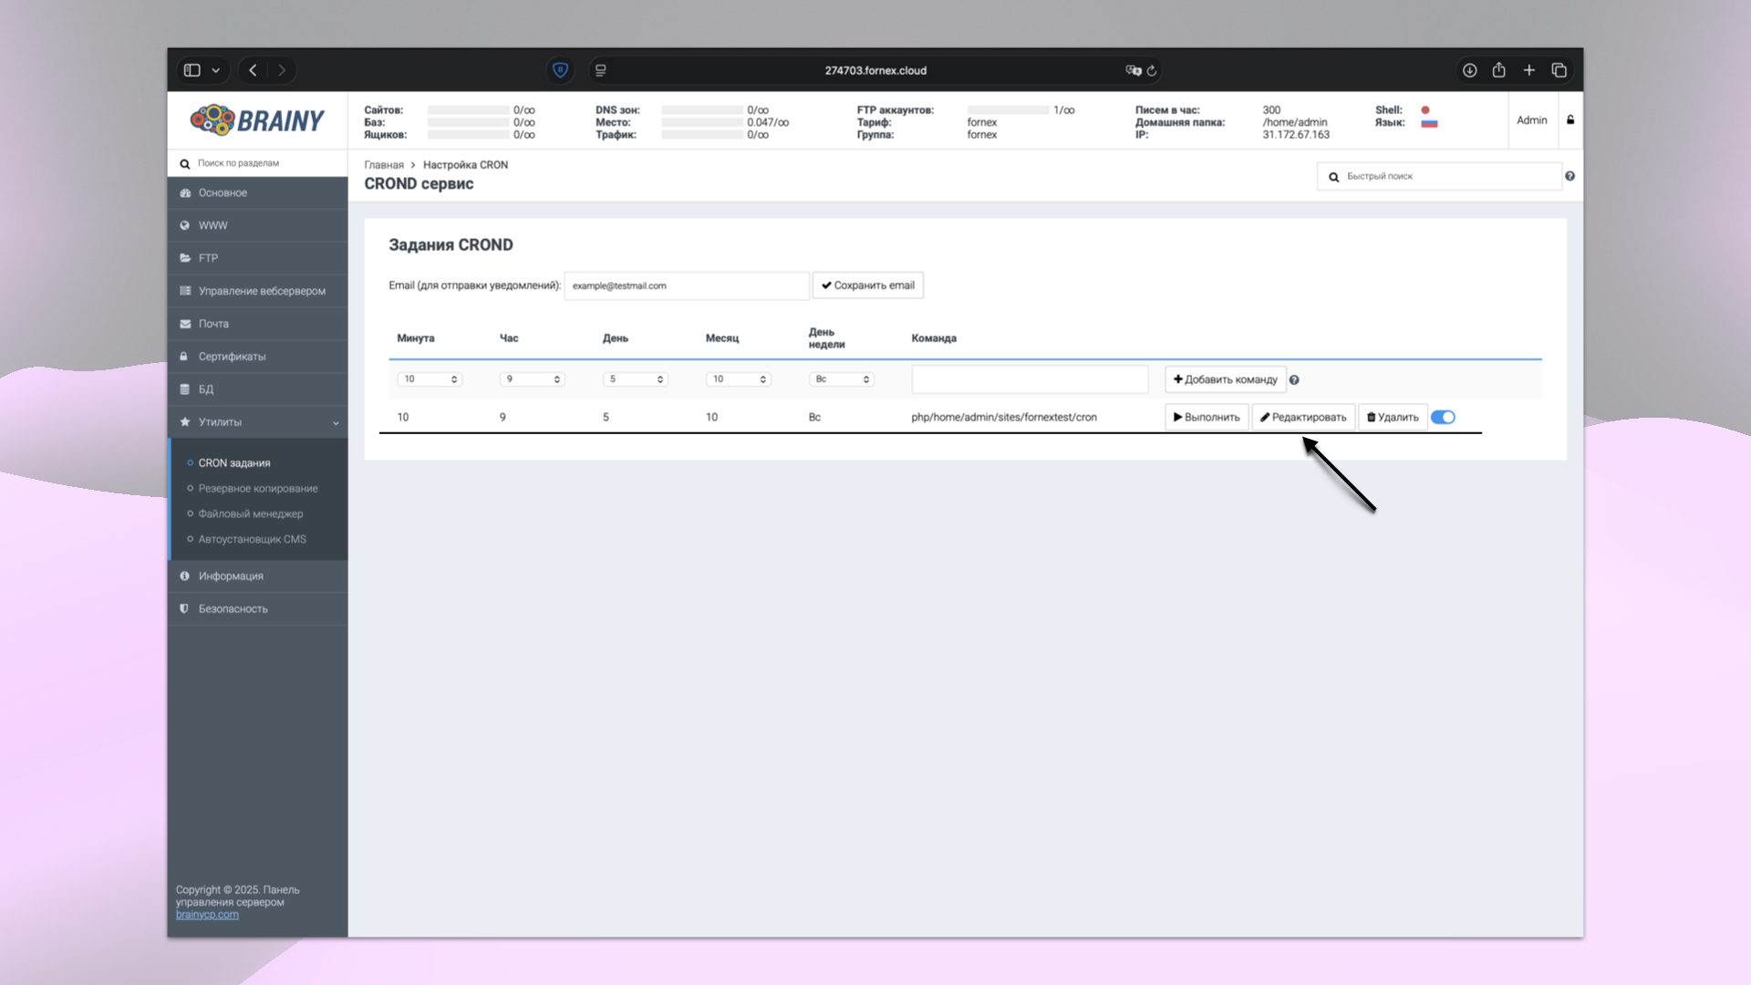Click the browser downloads icon

point(1469,70)
